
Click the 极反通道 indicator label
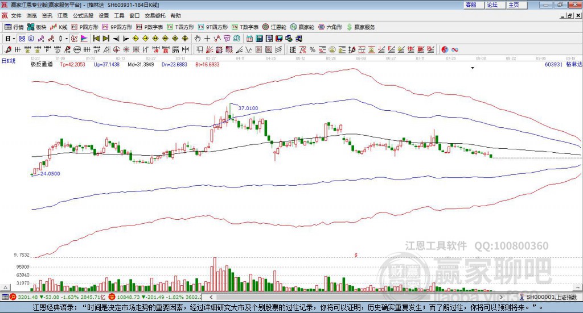pyautogui.click(x=42, y=64)
